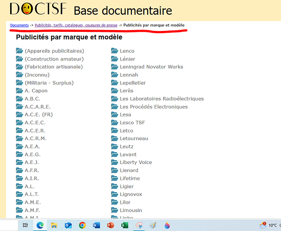This screenshot has height=231, width=281.
Task: Select the Levant link
Action: (x=128, y=154)
